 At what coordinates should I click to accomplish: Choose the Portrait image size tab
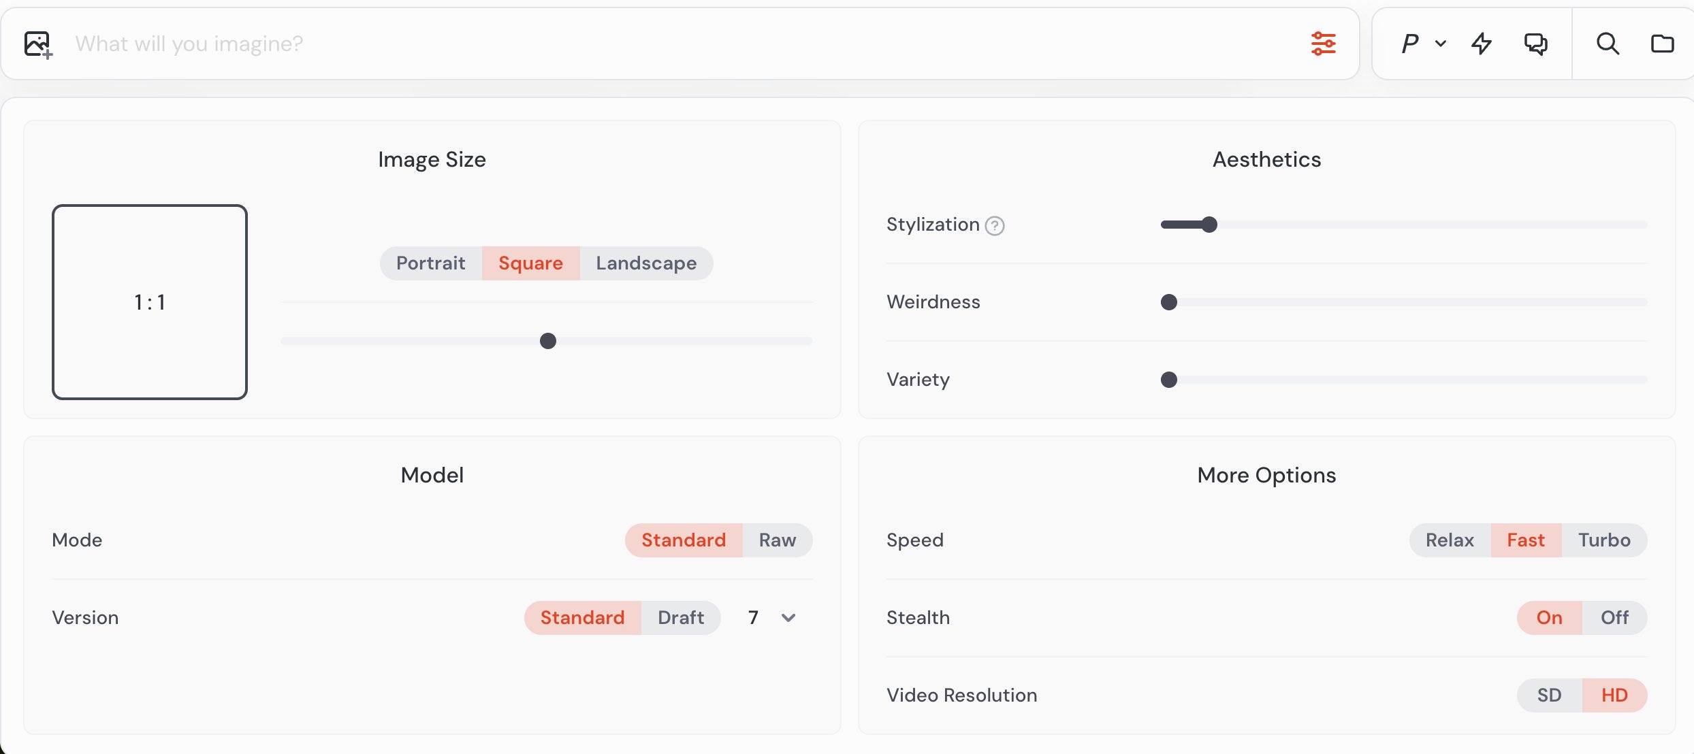pyautogui.click(x=430, y=263)
